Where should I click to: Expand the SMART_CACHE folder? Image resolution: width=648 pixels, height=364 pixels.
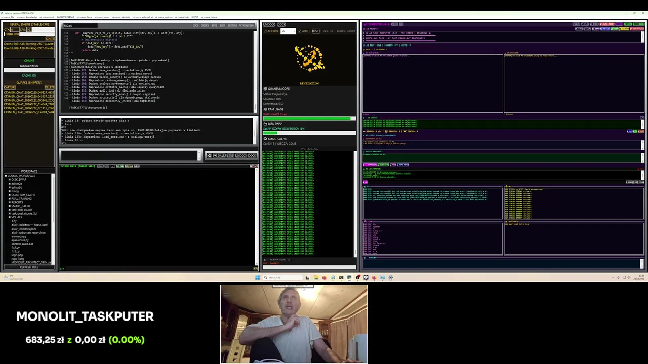coord(9,206)
